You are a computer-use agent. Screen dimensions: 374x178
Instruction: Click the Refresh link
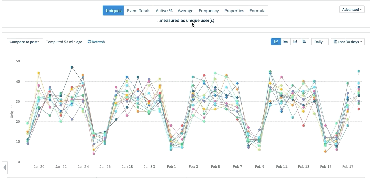pos(98,42)
